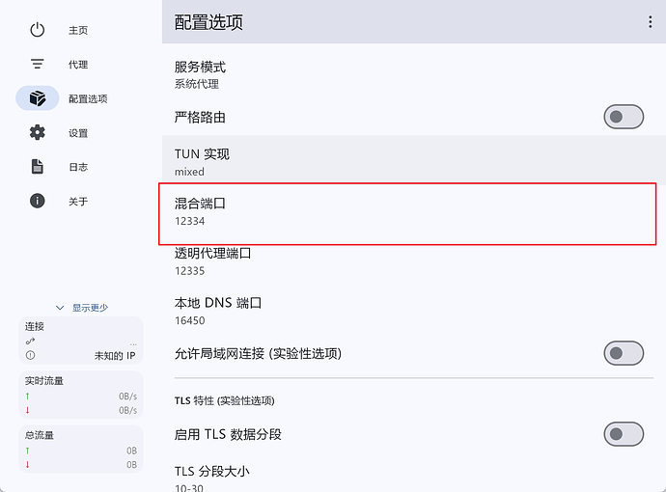Click the power icon for 主页
Viewport: 666px width, 492px height.
38,30
